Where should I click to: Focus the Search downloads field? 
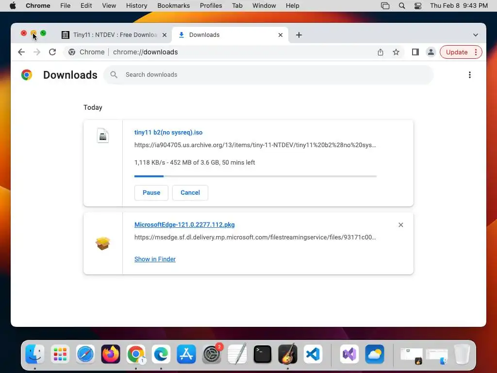268,75
